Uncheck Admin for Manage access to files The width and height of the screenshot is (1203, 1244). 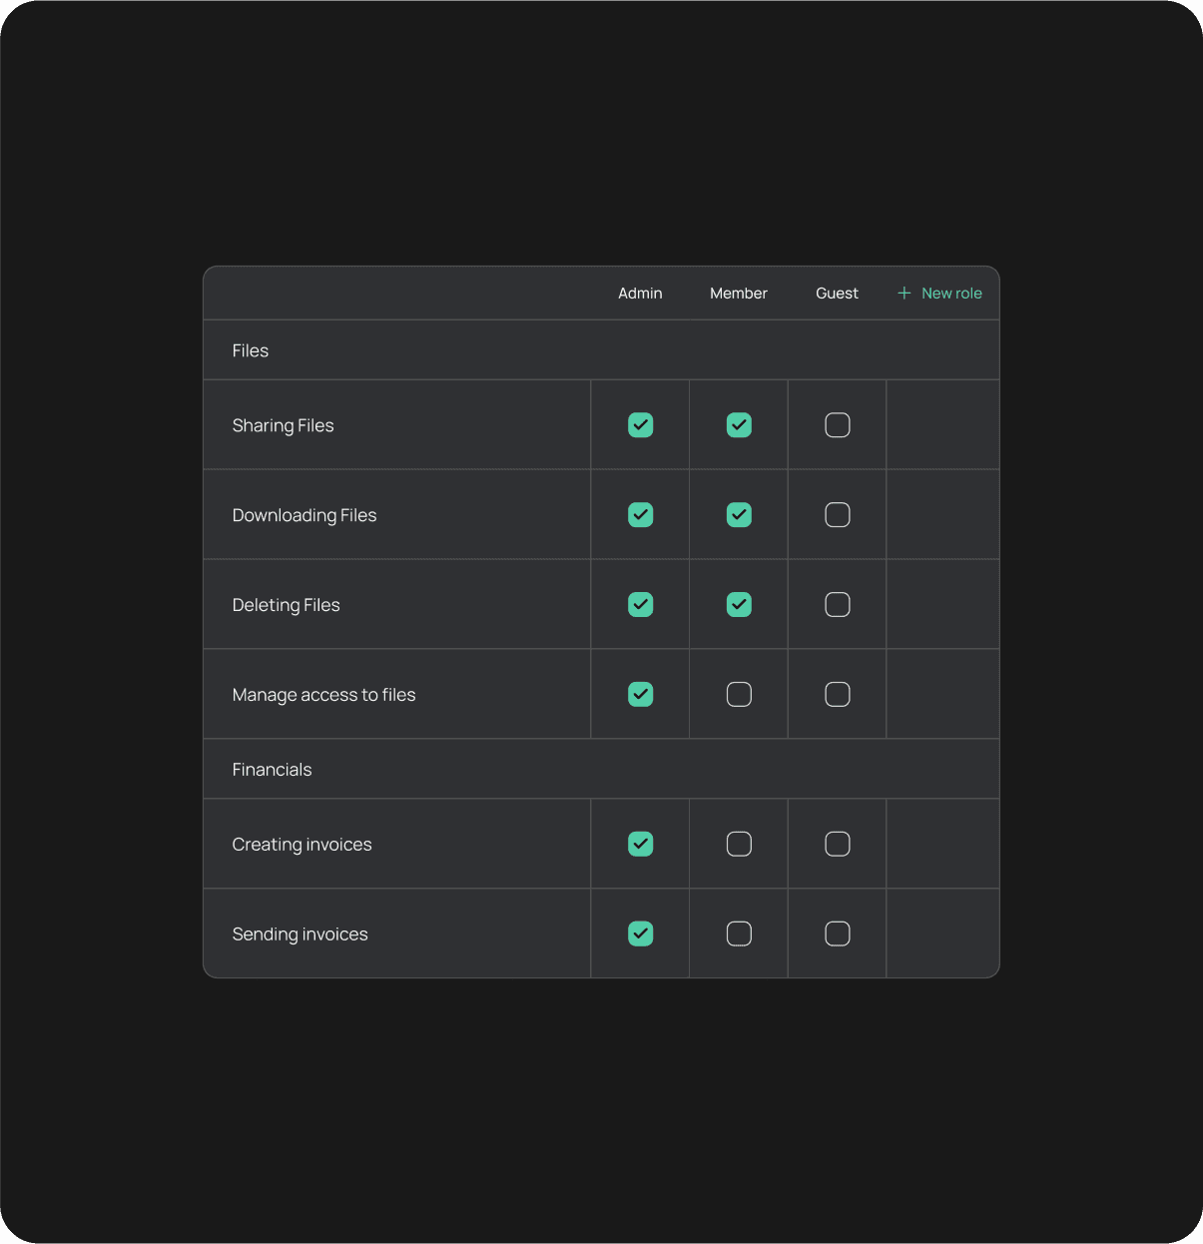point(641,694)
